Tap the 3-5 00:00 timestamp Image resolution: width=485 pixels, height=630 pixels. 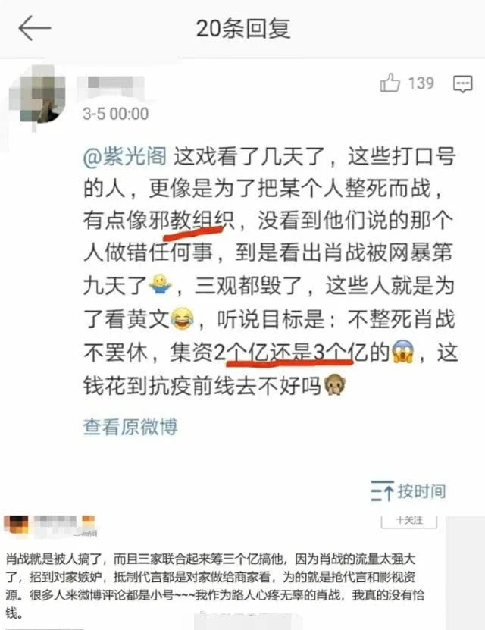116,114
